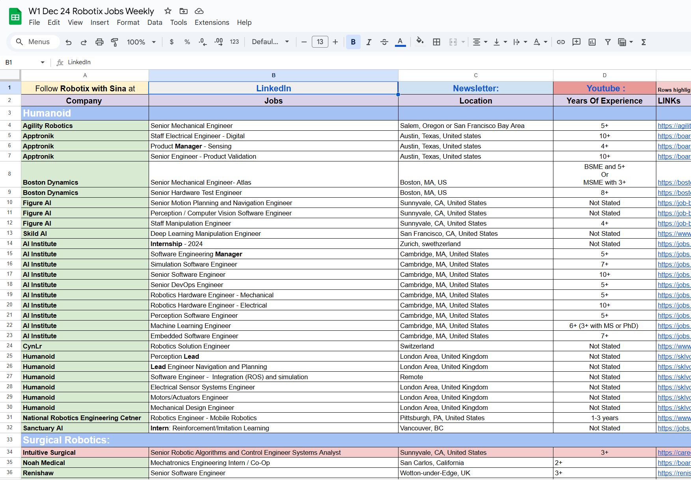Click the font size field showing 13

[320, 42]
